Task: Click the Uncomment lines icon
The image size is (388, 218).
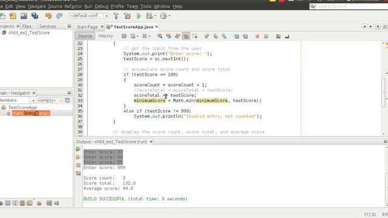Action: [287, 36]
